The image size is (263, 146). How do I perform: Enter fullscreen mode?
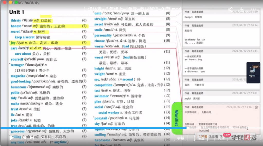tap(259, 138)
